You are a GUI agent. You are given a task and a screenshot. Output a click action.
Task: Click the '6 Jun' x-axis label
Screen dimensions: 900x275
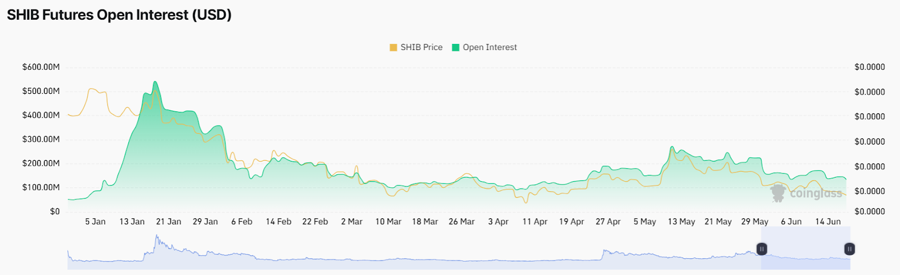click(x=791, y=222)
